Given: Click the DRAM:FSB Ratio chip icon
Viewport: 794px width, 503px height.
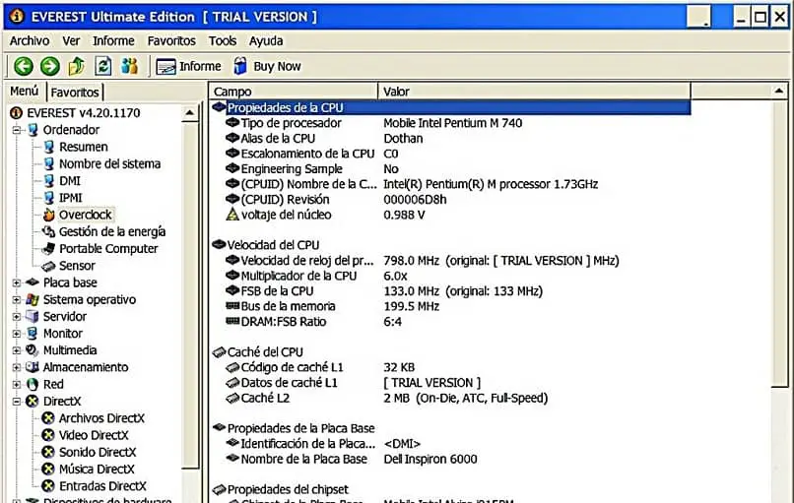Looking at the screenshot, I should (x=232, y=321).
